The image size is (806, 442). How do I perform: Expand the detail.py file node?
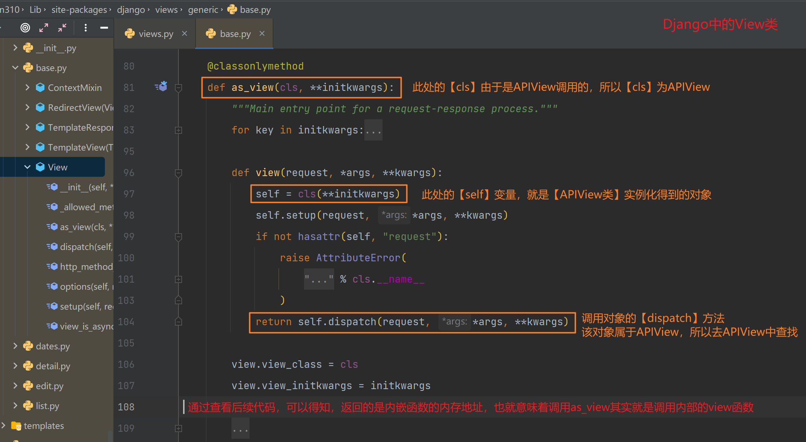click(15, 366)
